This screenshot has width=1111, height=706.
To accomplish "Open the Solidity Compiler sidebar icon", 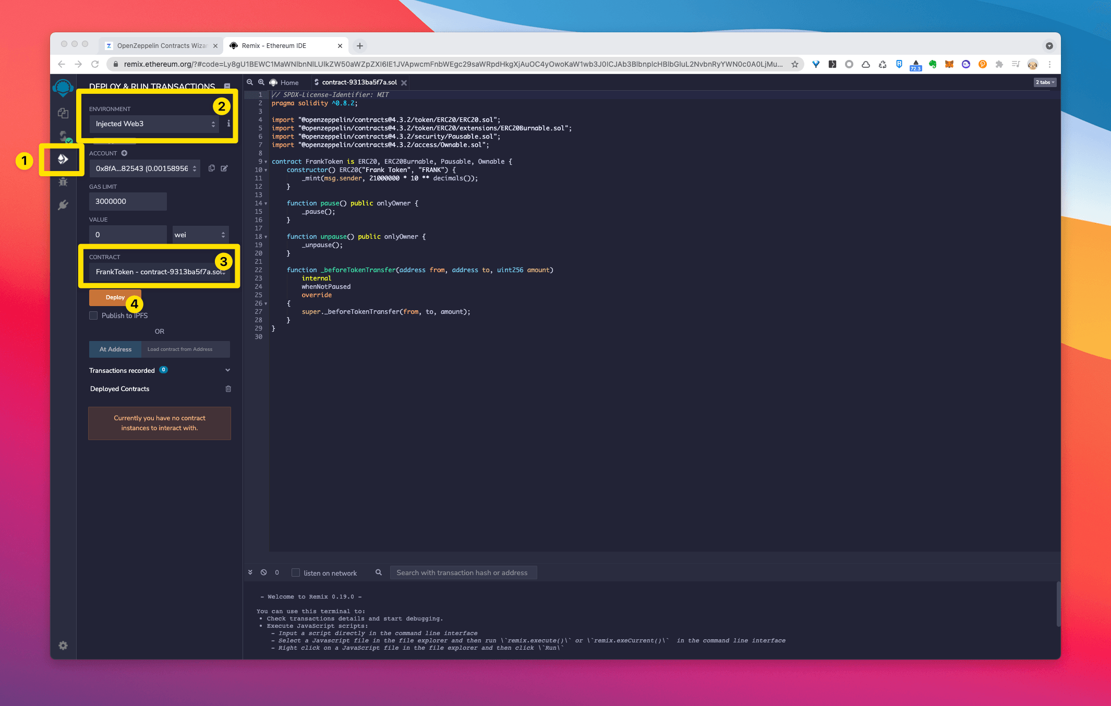I will point(63,136).
